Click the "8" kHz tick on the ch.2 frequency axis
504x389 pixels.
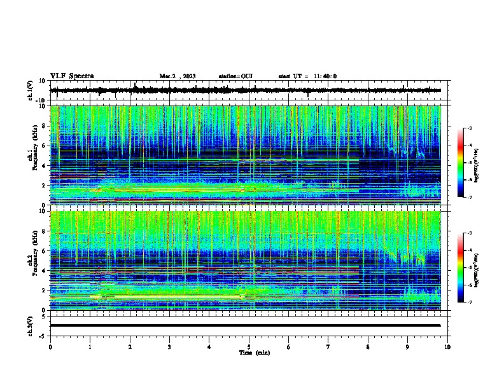[x=45, y=231]
